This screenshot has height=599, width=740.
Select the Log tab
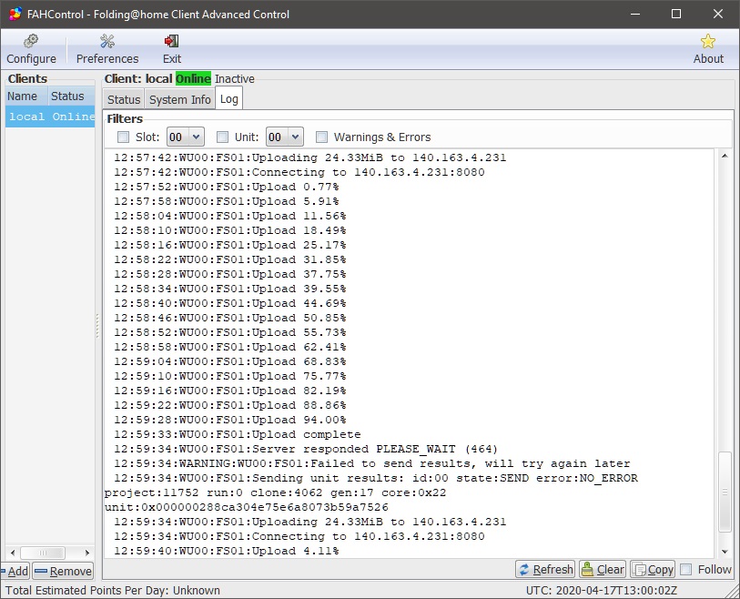228,98
